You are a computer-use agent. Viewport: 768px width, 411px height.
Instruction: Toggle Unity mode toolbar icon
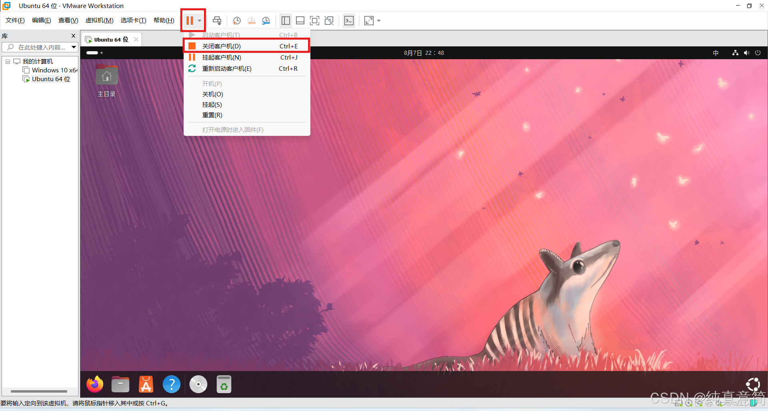pos(329,20)
